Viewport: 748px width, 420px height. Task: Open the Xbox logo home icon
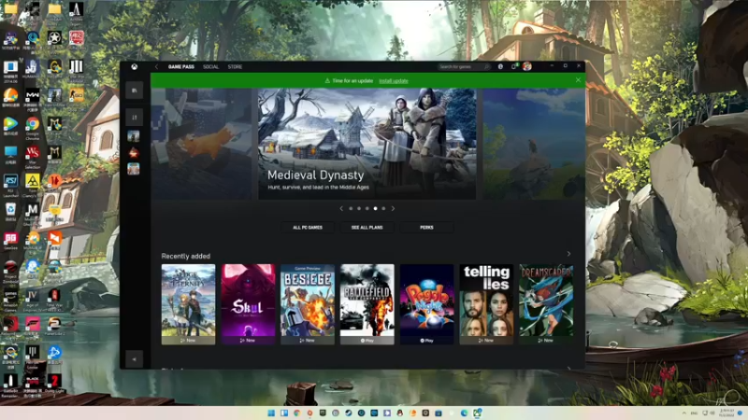135,66
